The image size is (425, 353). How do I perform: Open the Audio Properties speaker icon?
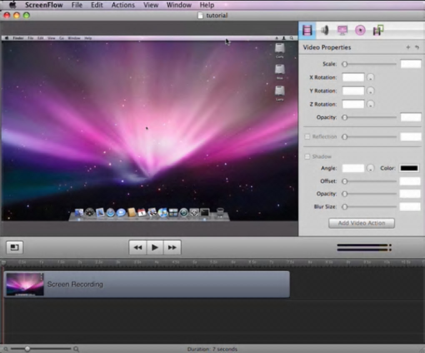[325, 30]
